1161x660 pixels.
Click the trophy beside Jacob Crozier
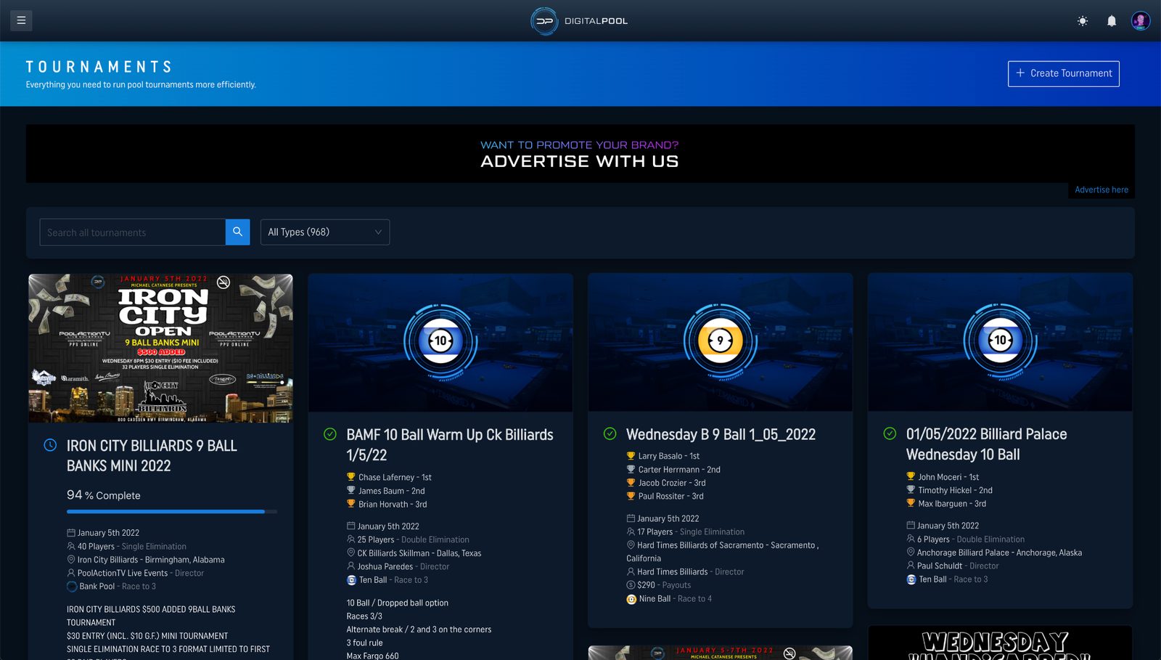coord(631,483)
